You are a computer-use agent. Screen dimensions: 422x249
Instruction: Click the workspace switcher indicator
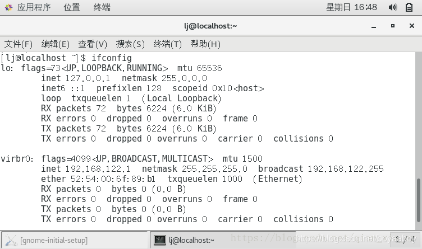click(x=405, y=239)
